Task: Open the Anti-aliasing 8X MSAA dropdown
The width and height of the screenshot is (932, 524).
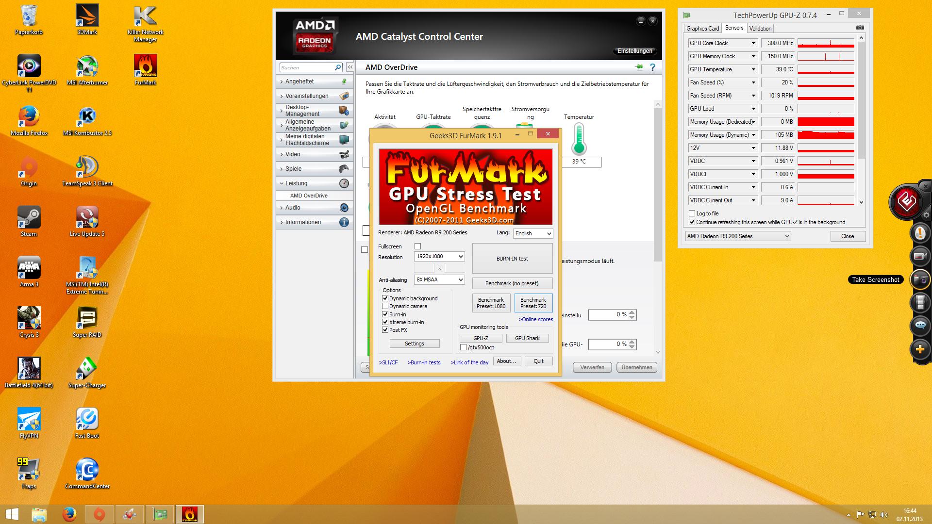Action: [439, 279]
